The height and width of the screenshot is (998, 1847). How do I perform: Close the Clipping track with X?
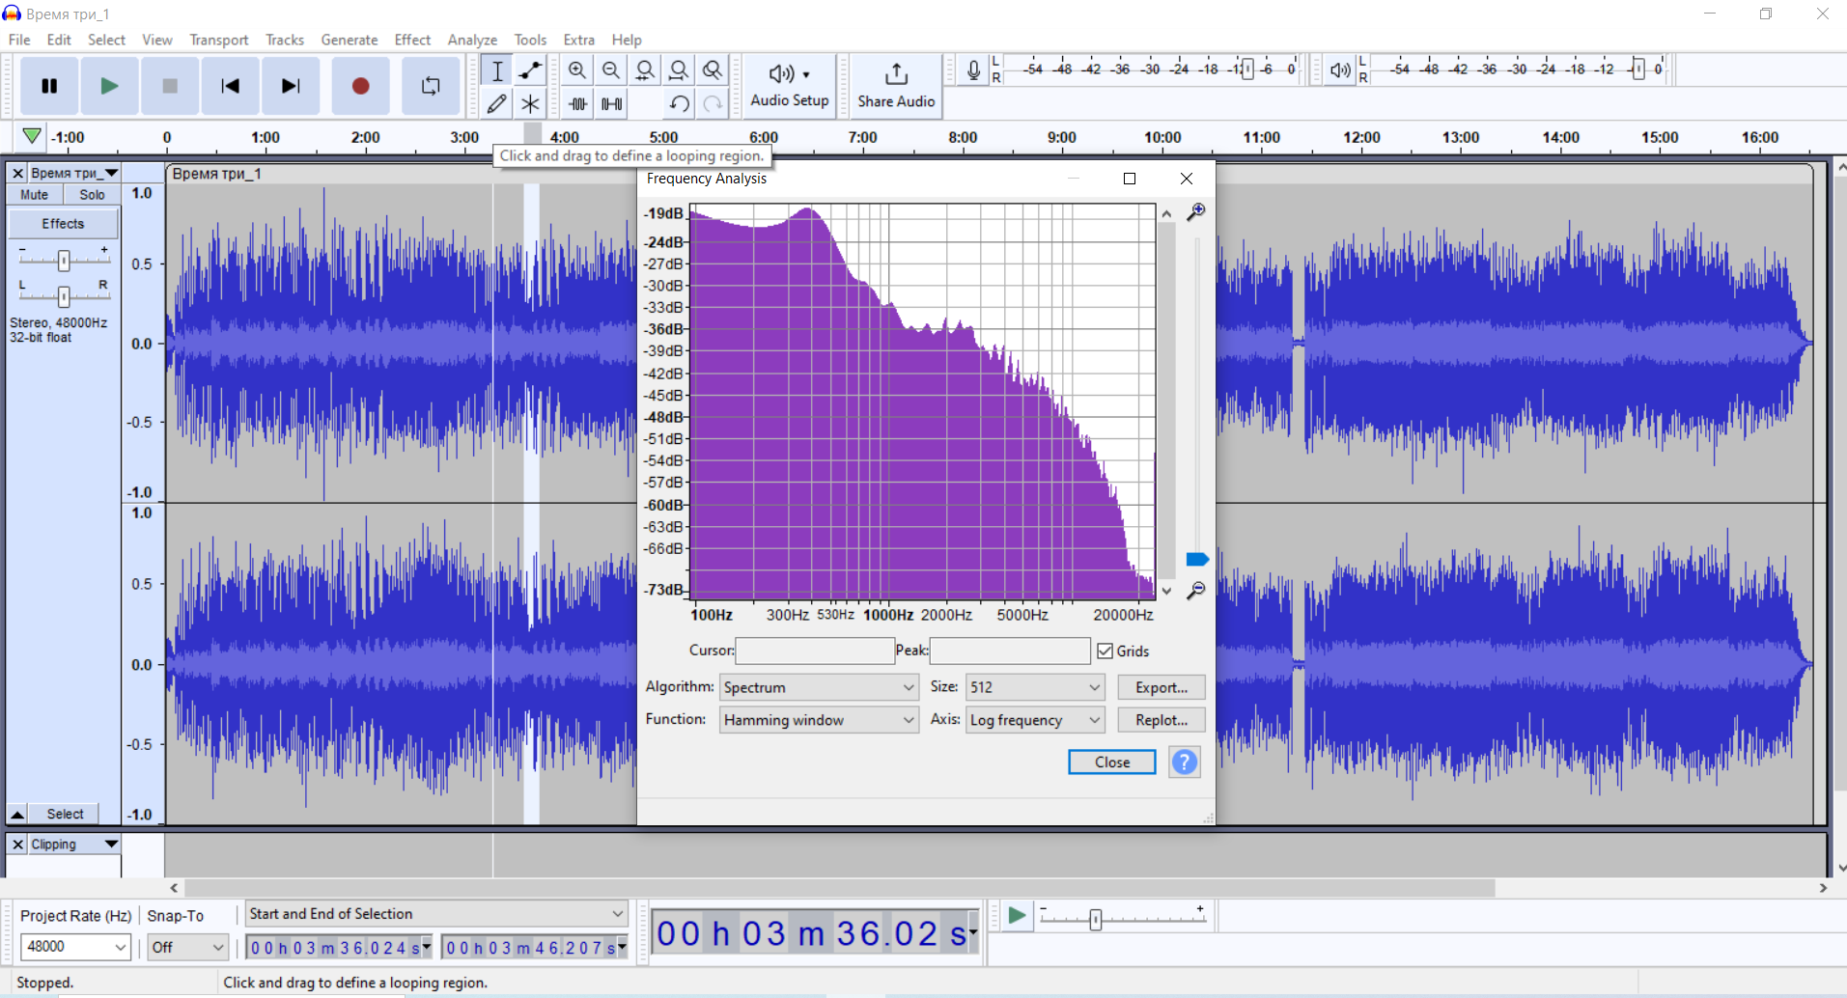coord(17,845)
